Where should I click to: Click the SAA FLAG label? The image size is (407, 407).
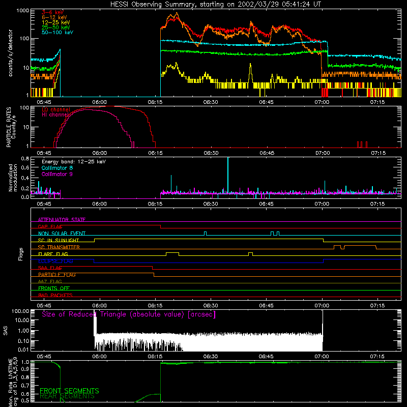50,268
